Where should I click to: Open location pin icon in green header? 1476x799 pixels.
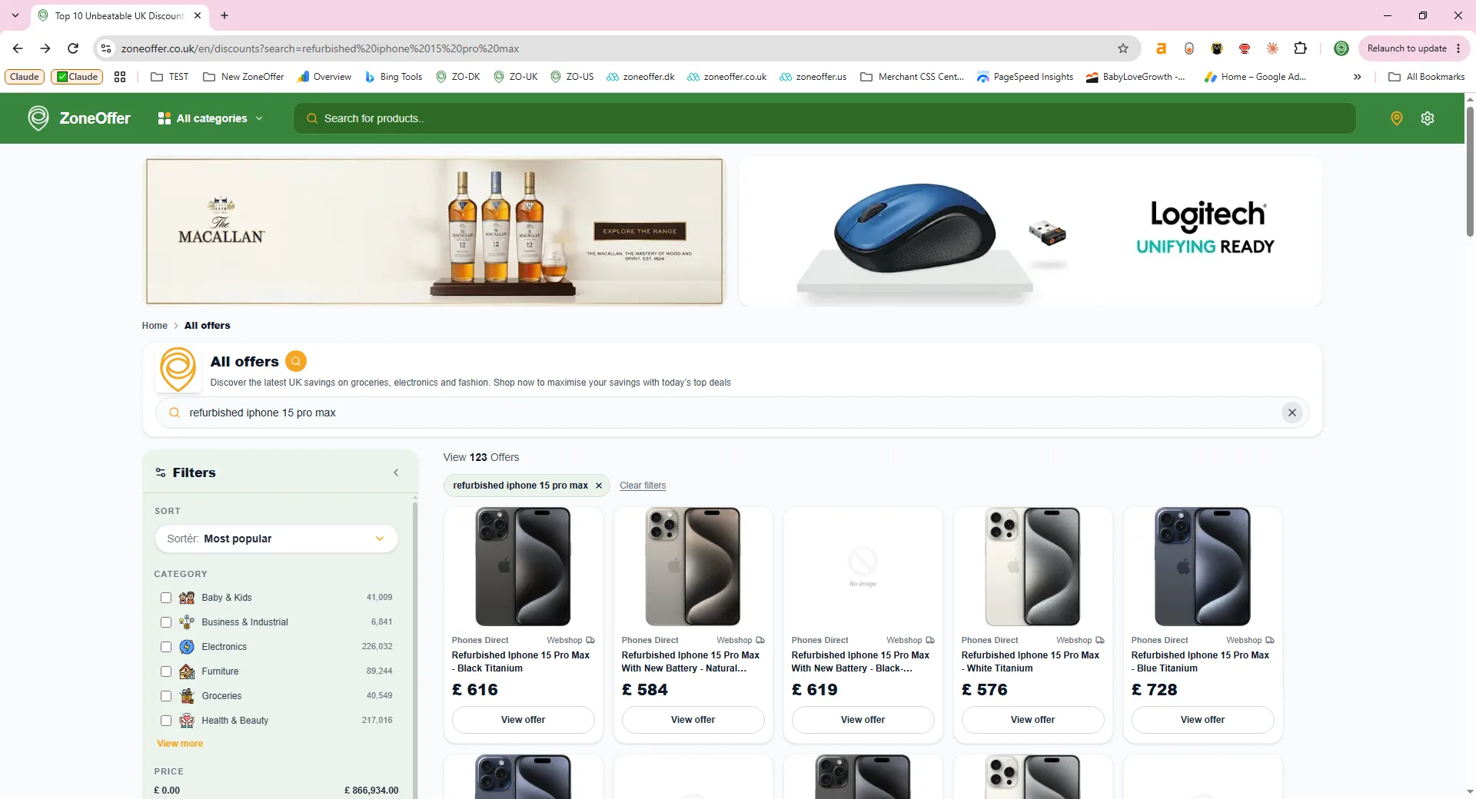pos(1397,118)
